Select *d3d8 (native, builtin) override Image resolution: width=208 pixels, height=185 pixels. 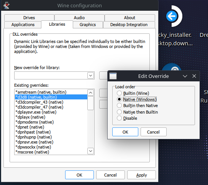pyautogui.click(x=51, y=97)
